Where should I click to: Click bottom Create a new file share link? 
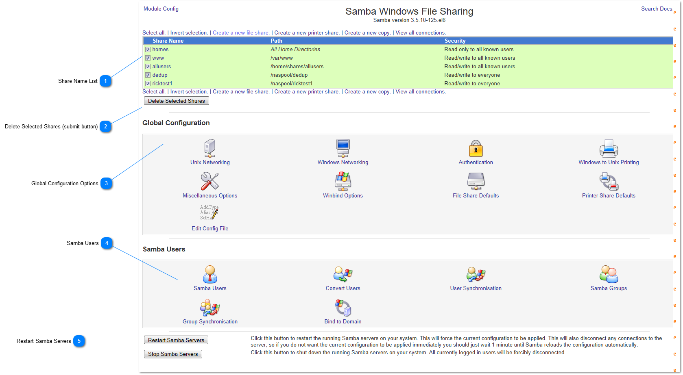pyautogui.click(x=241, y=91)
